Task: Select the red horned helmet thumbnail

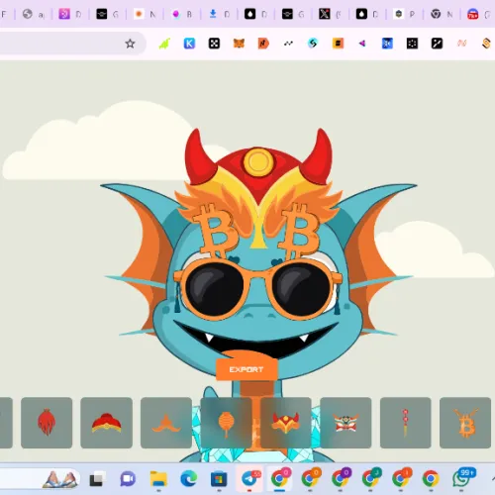Action: point(286,423)
